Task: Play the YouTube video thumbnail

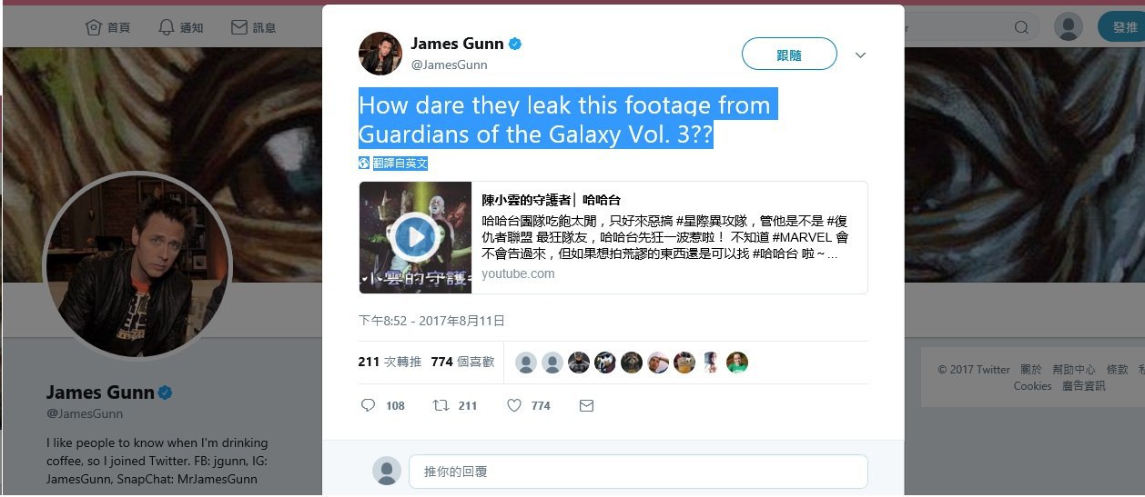Action: 415,237
